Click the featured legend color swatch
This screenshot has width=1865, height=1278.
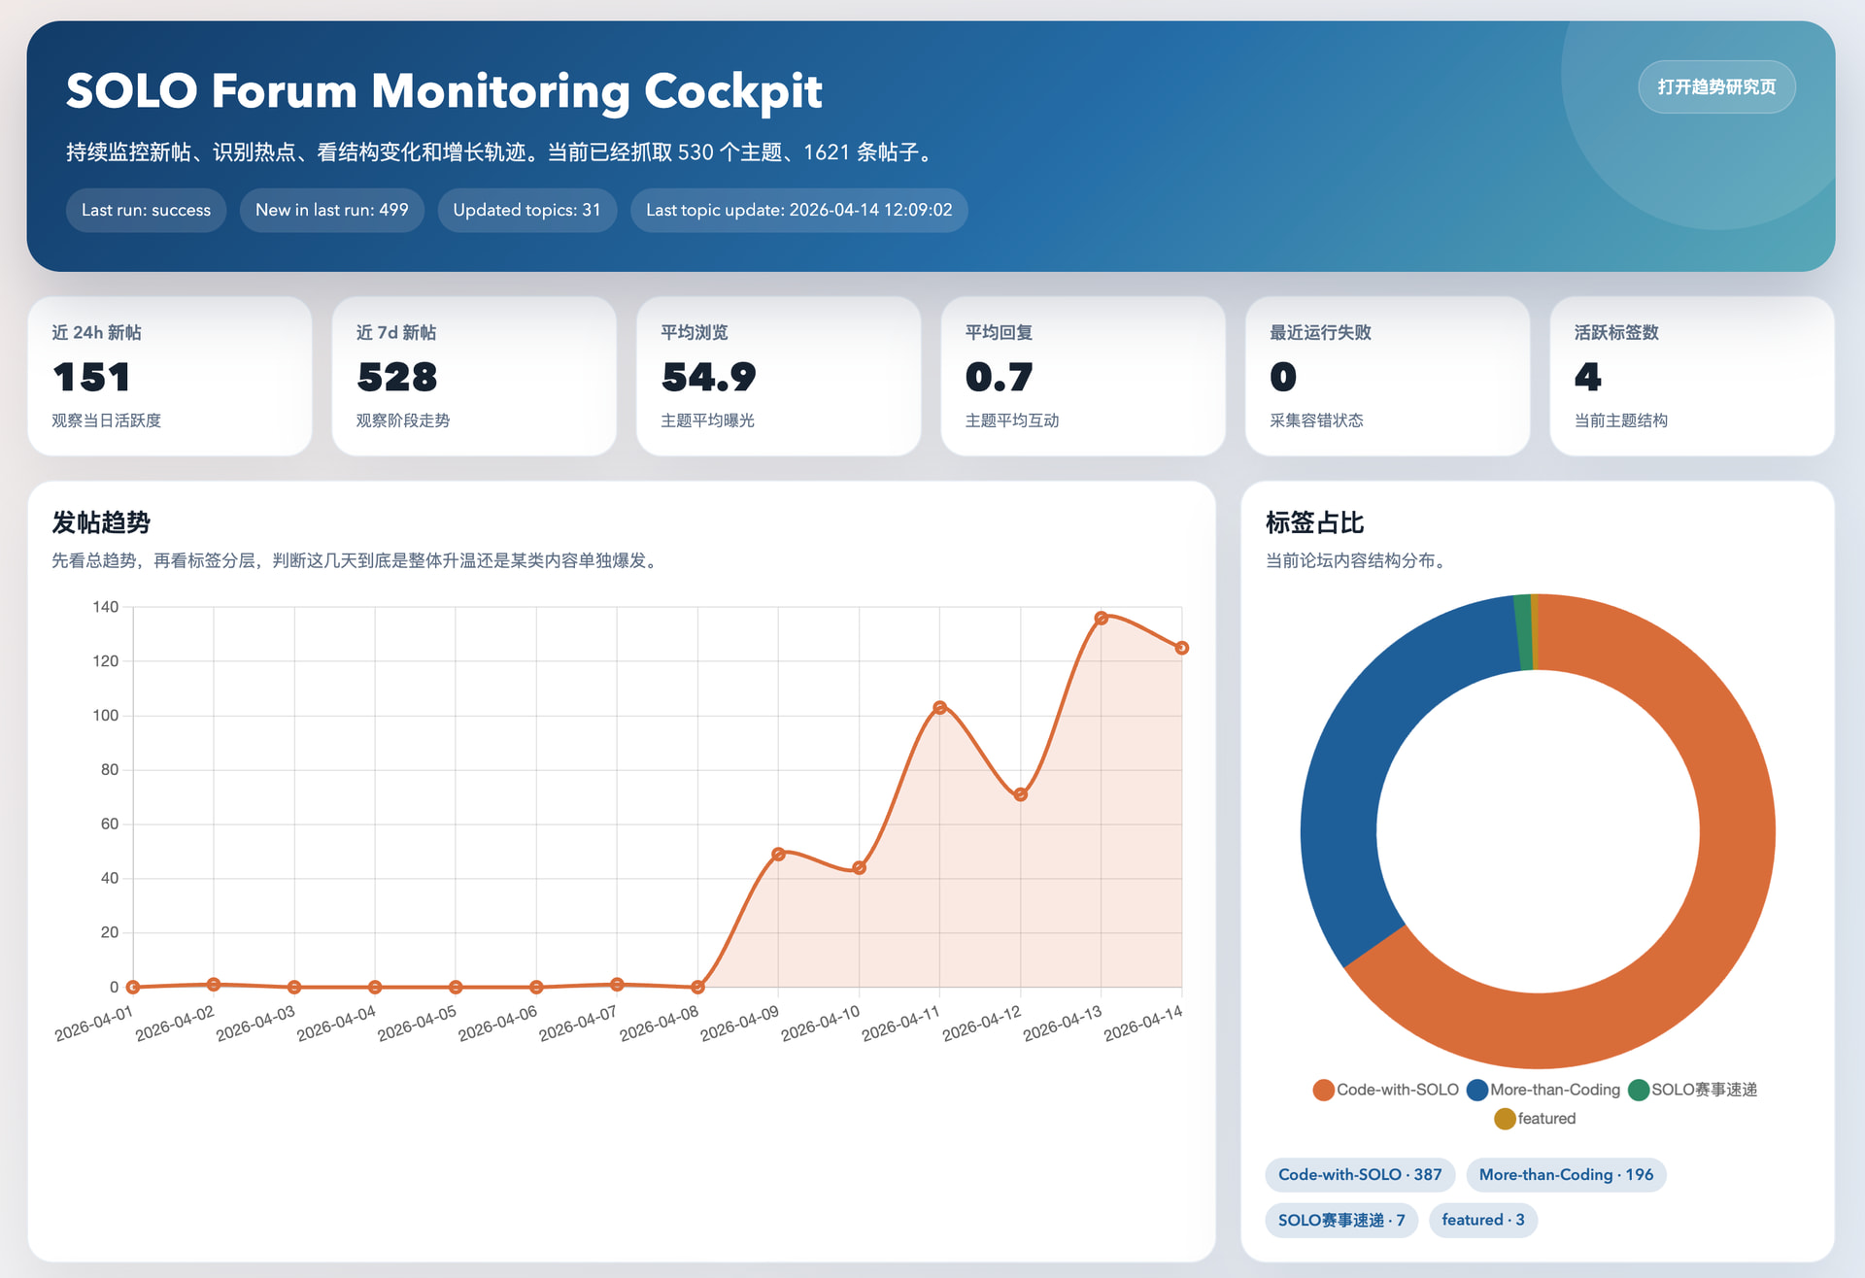pos(1505,1119)
